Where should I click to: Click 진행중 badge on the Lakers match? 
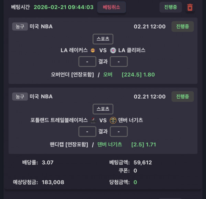pos(182,26)
